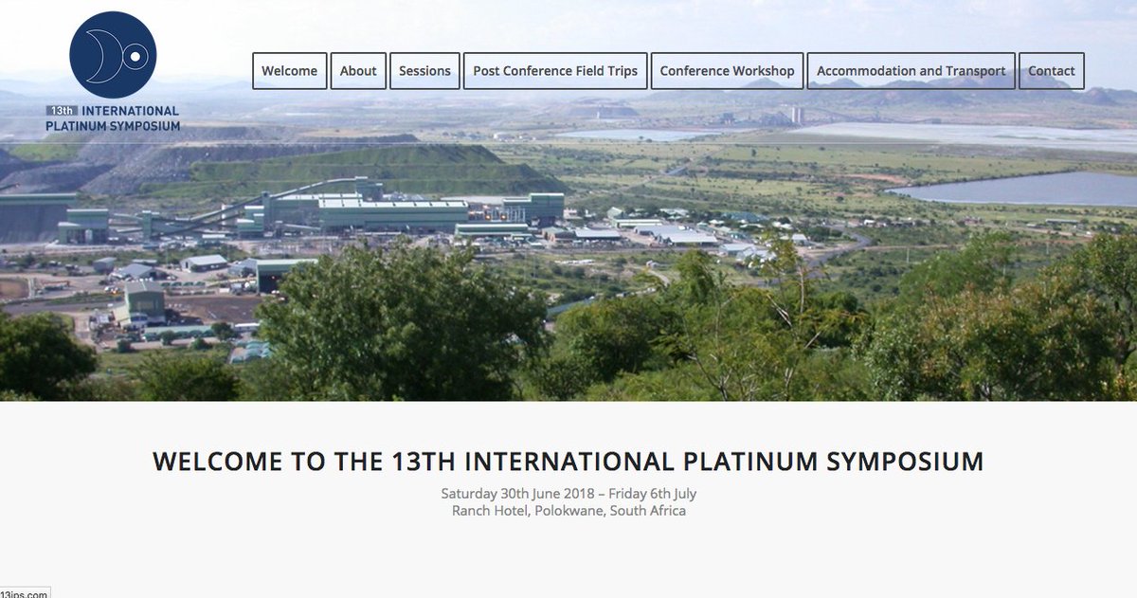The width and height of the screenshot is (1137, 598).
Task: View Accommodation and Transport info
Action: (x=911, y=71)
